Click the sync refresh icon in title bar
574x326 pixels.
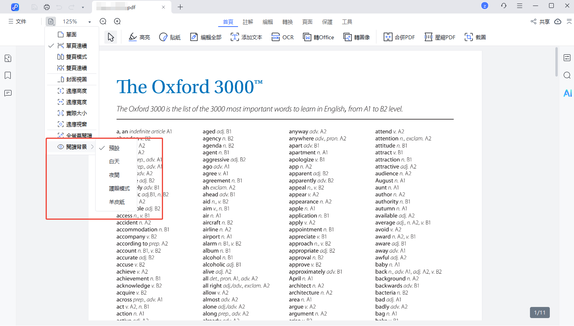point(504,6)
